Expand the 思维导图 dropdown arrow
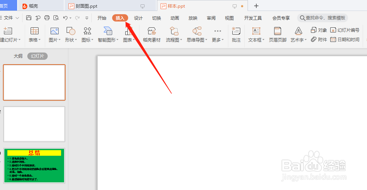The width and height of the screenshot is (367, 190). coord(206,40)
